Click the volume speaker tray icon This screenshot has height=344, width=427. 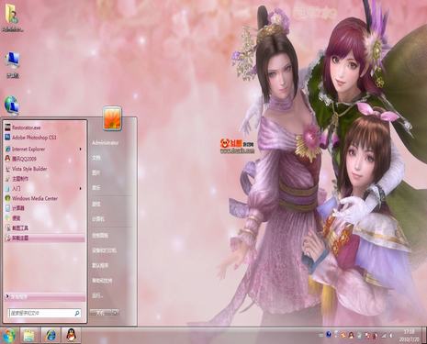pyautogui.click(x=391, y=336)
